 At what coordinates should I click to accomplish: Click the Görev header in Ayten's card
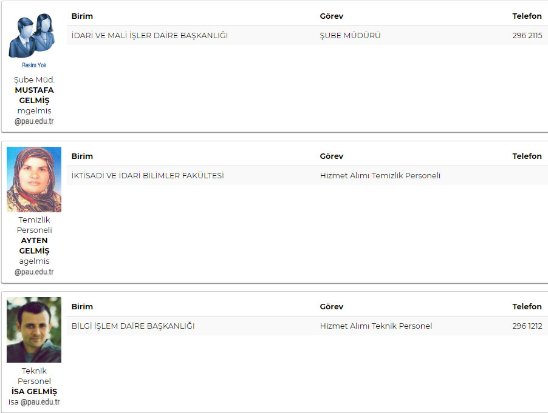[x=331, y=156]
